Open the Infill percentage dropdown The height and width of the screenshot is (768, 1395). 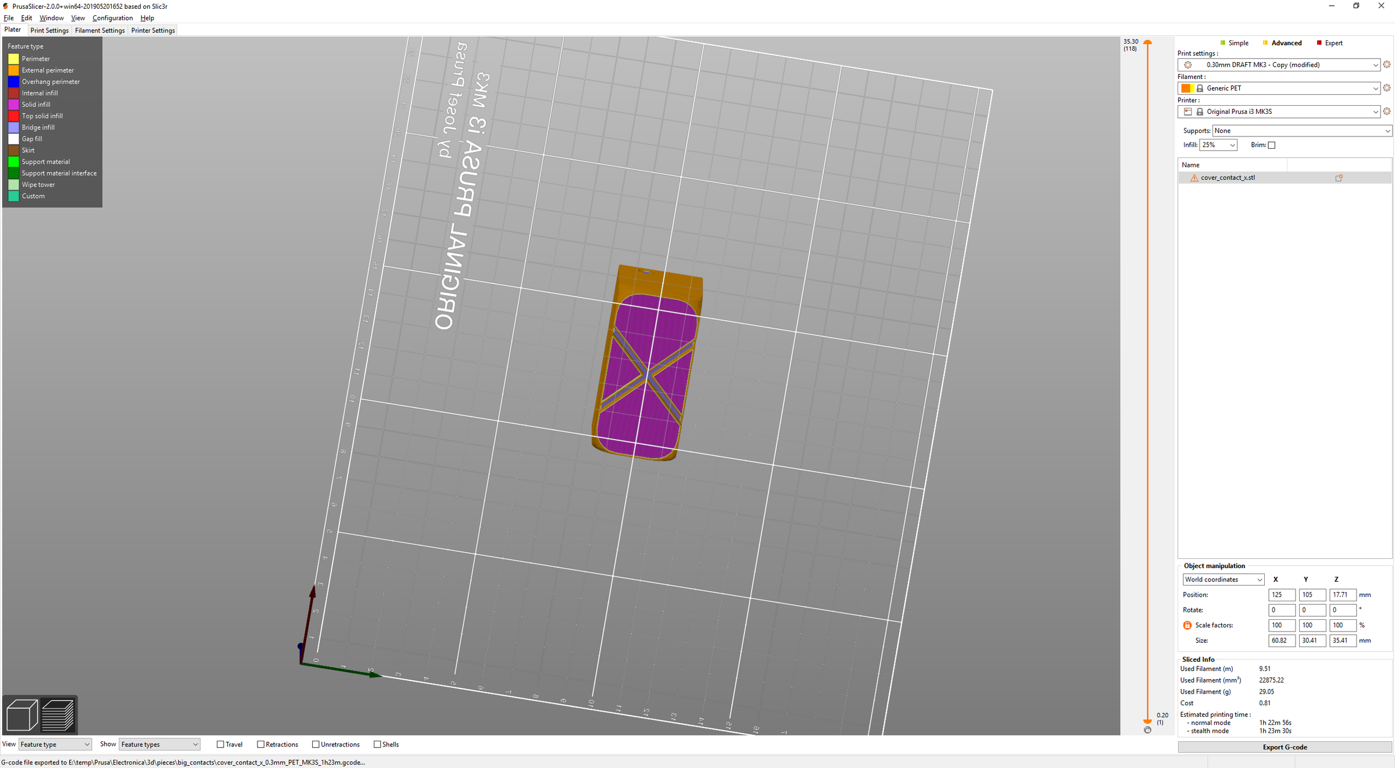[1218, 145]
